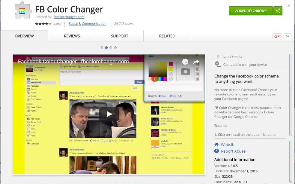This screenshot has width=295, height=184.
Task: Click the Website home icon
Action: (217, 145)
